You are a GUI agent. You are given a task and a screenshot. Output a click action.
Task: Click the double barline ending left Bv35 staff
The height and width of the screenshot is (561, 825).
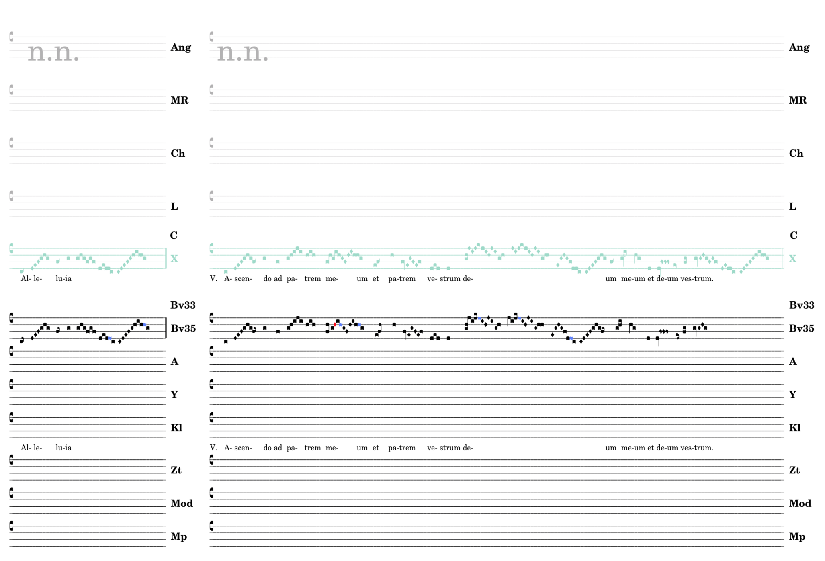pyautogui.click(x=166, y=328)
